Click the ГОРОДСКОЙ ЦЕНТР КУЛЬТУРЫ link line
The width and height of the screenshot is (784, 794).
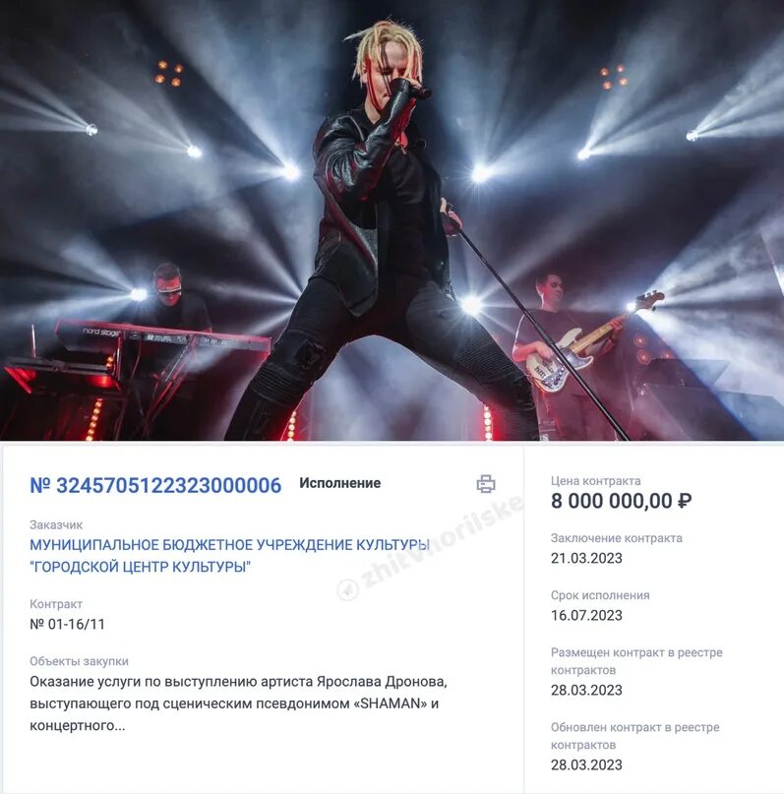click(141, 567)
